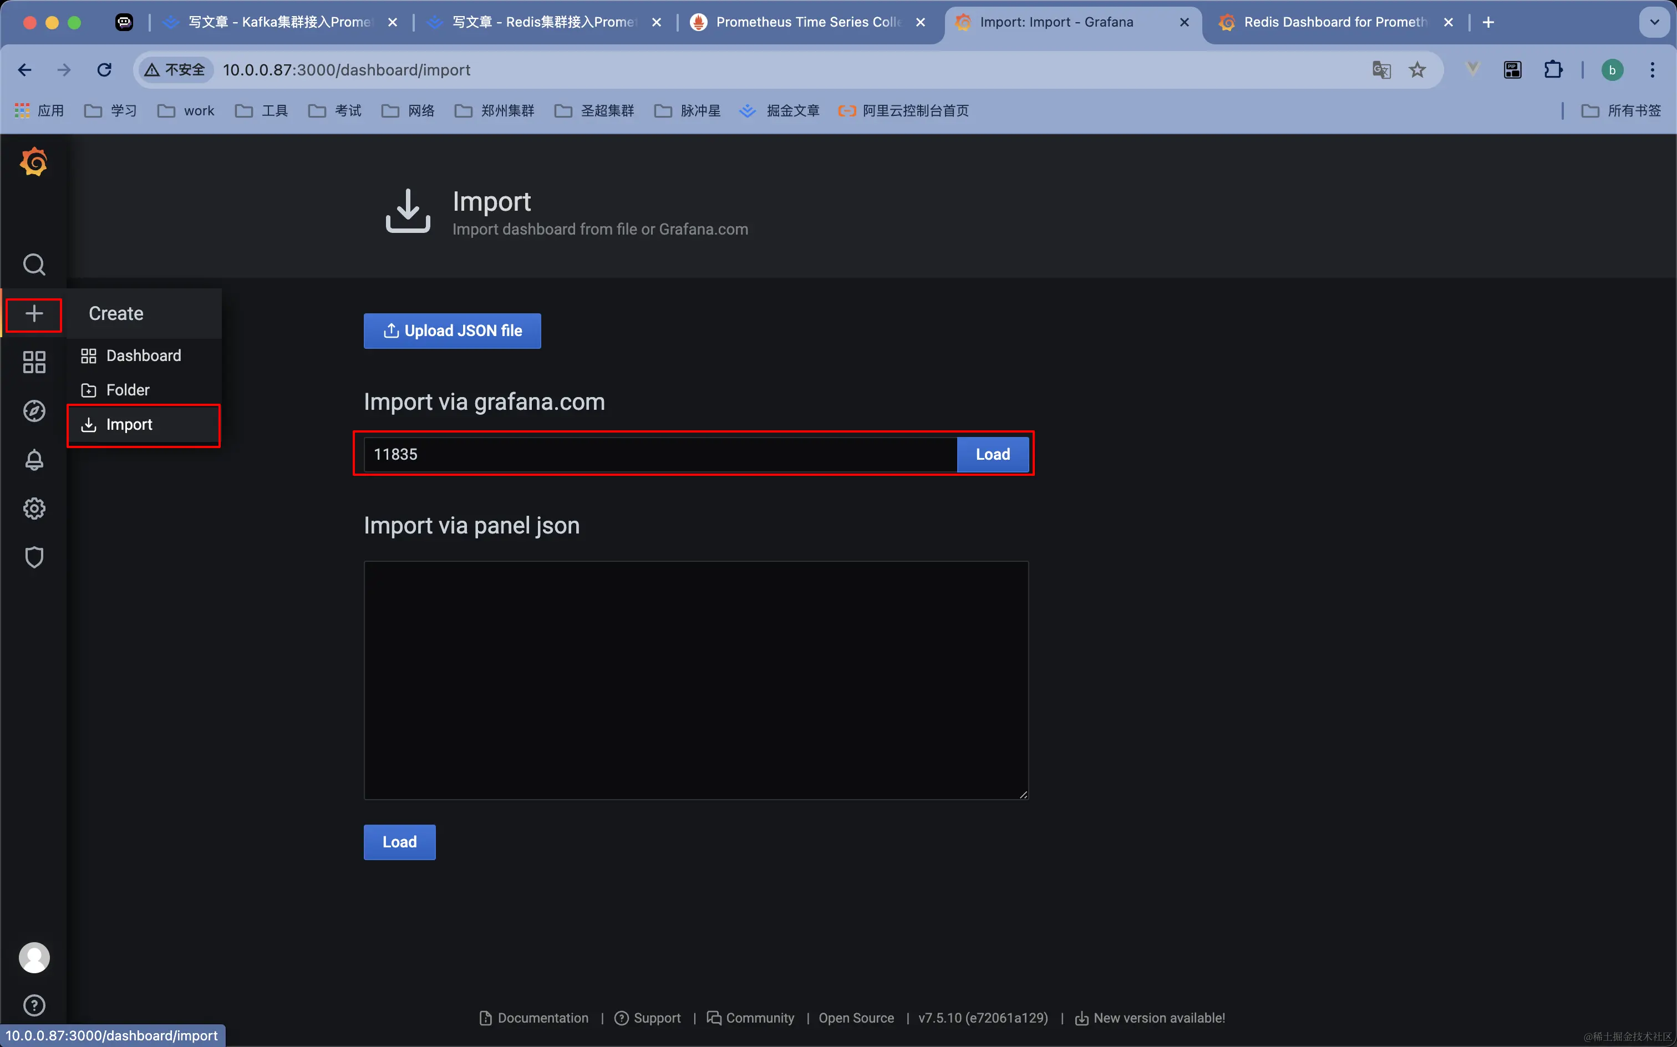Viewport: 1677px width, 1047px height.
Task: Open the 掘金文章 bookmark
Action: click(780, 111)
